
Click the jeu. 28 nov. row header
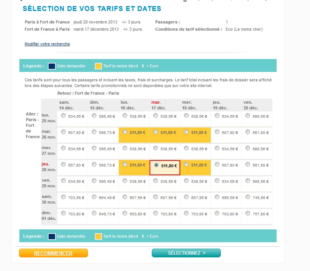49,167
